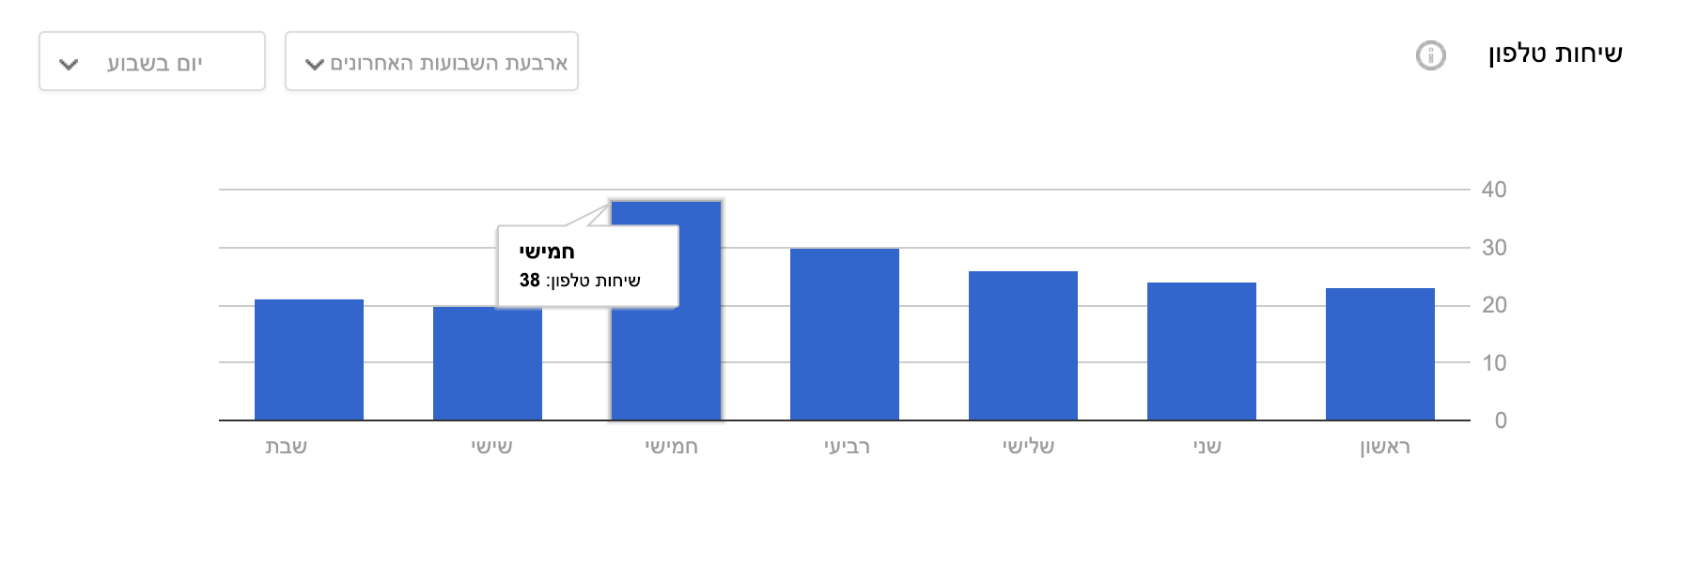The image size is (1682, 565).
Task: Select the שני bar in the chart
Action: click(1202, 351)
